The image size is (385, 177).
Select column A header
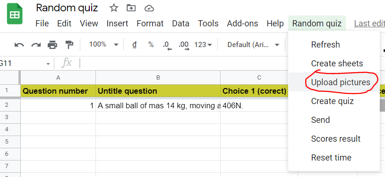point(58,78)
